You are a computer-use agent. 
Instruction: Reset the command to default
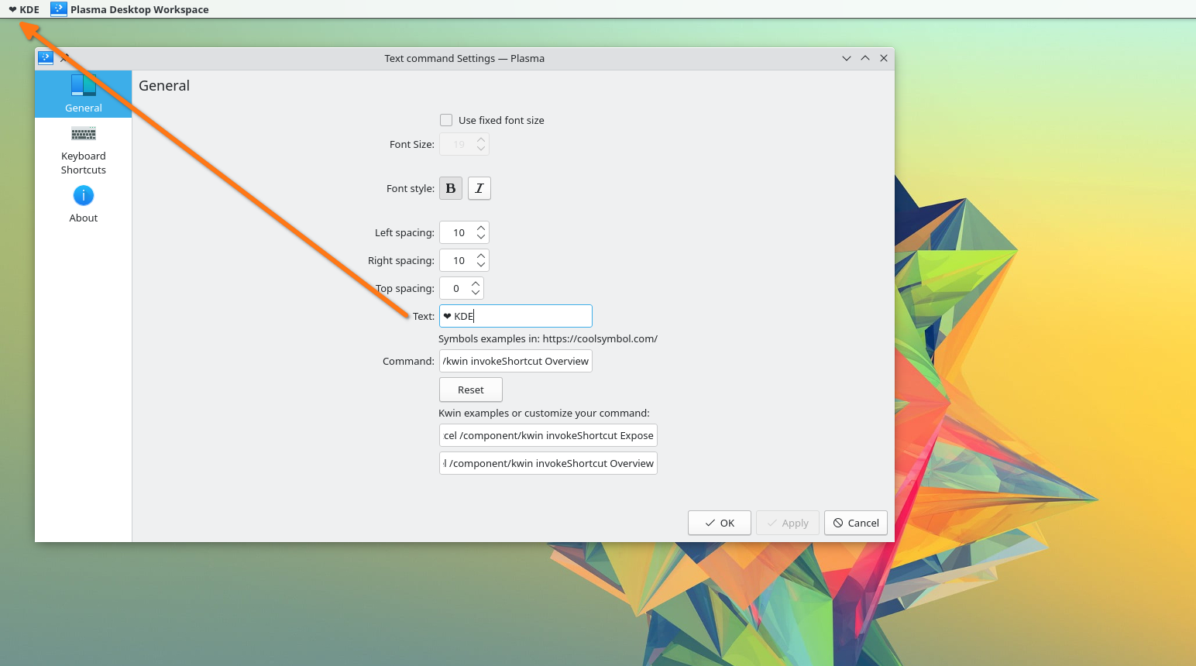[x=471, y=390]
